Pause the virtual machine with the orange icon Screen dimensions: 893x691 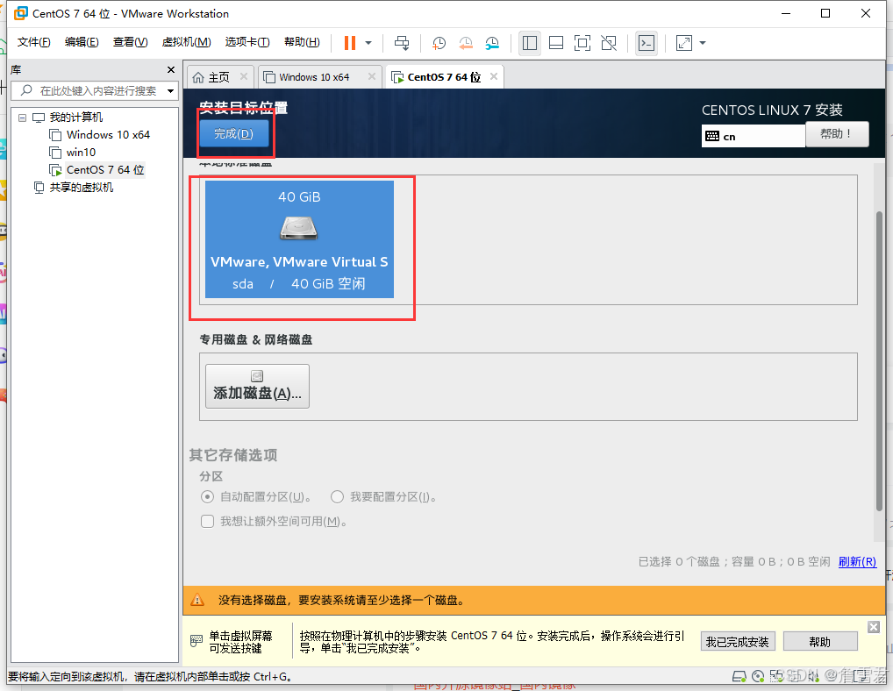tap(350, 43)
